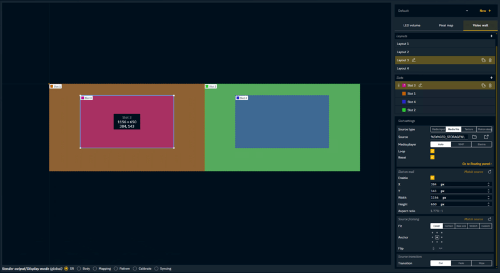The image size is (500, 273).
Task: Set anchor to top-right point
Action: pyautogui.click(x=442, y=232)
